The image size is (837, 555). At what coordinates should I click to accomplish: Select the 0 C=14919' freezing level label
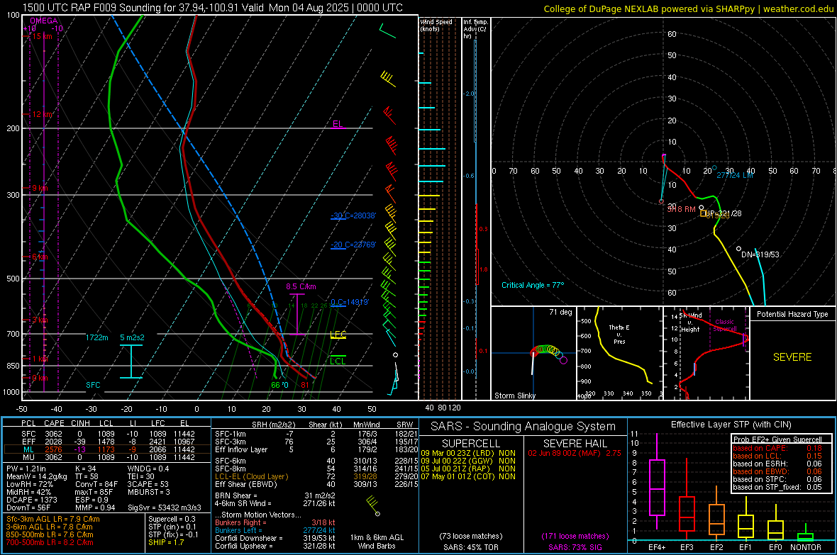pos(350,303)
